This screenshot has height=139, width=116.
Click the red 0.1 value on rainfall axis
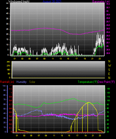[10, 128]
